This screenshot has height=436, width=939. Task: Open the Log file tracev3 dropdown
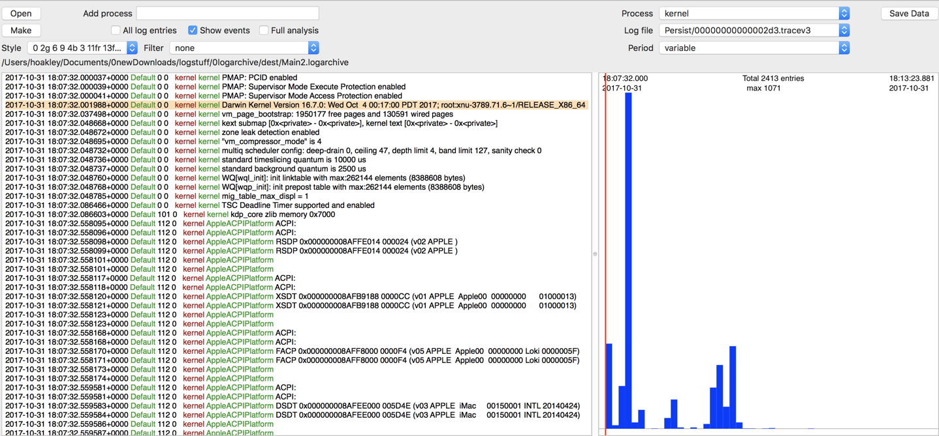pyautogui.click(x=754, y=31)
